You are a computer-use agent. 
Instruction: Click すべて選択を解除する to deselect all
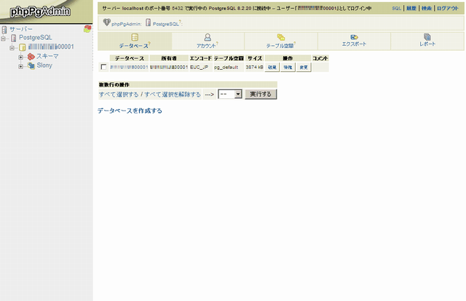click(x=173, y=95)
